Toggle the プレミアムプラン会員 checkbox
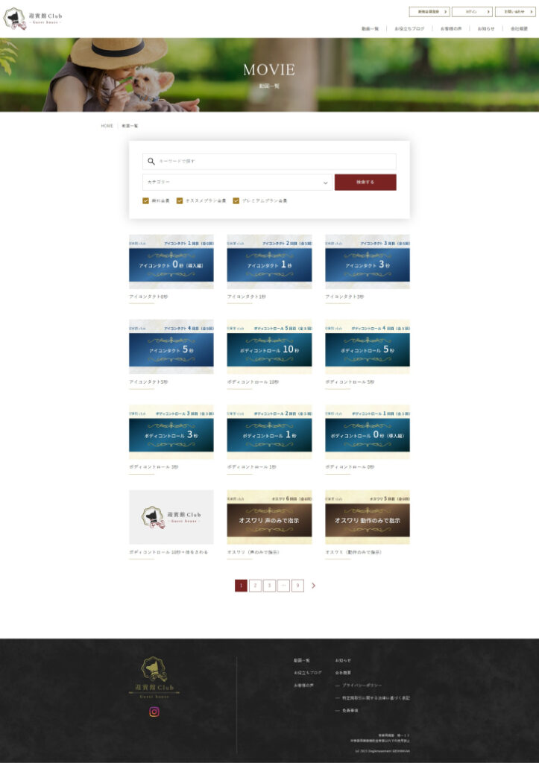This screenshot has height=763, width=539. pos(236,200)
